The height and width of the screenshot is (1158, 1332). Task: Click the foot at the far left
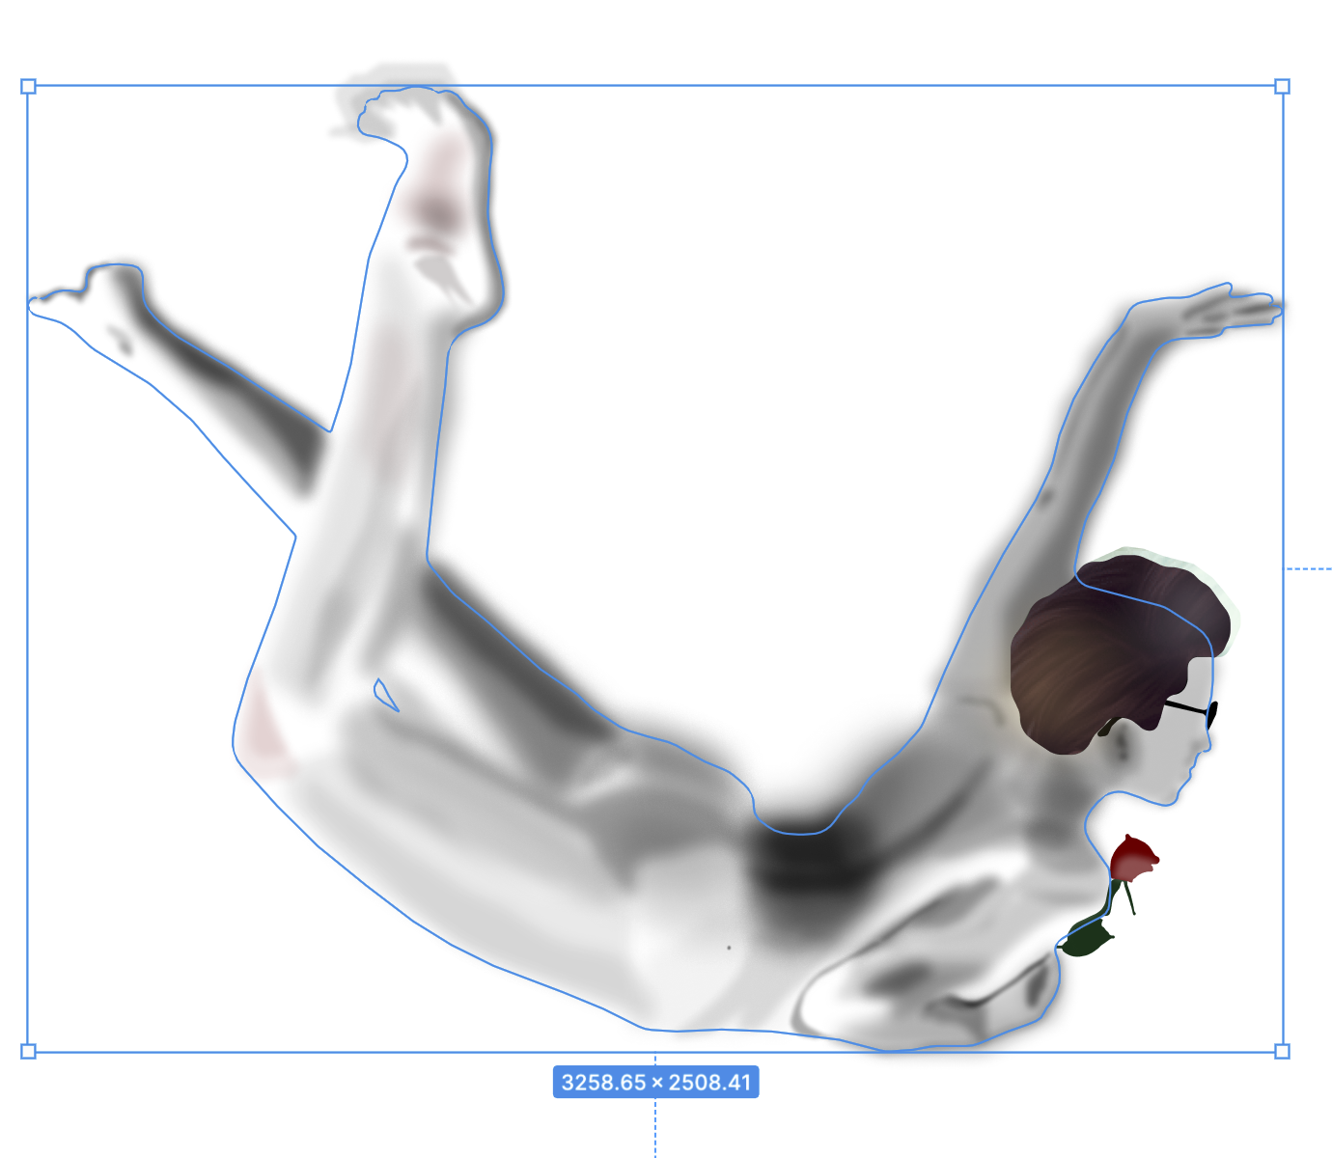click(x=87, y=299)
